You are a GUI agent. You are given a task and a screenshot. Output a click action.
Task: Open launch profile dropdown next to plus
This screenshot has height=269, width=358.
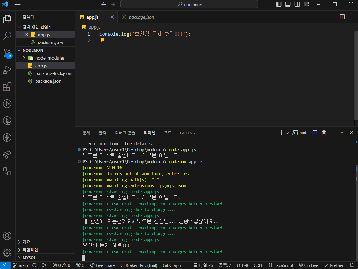287,133
